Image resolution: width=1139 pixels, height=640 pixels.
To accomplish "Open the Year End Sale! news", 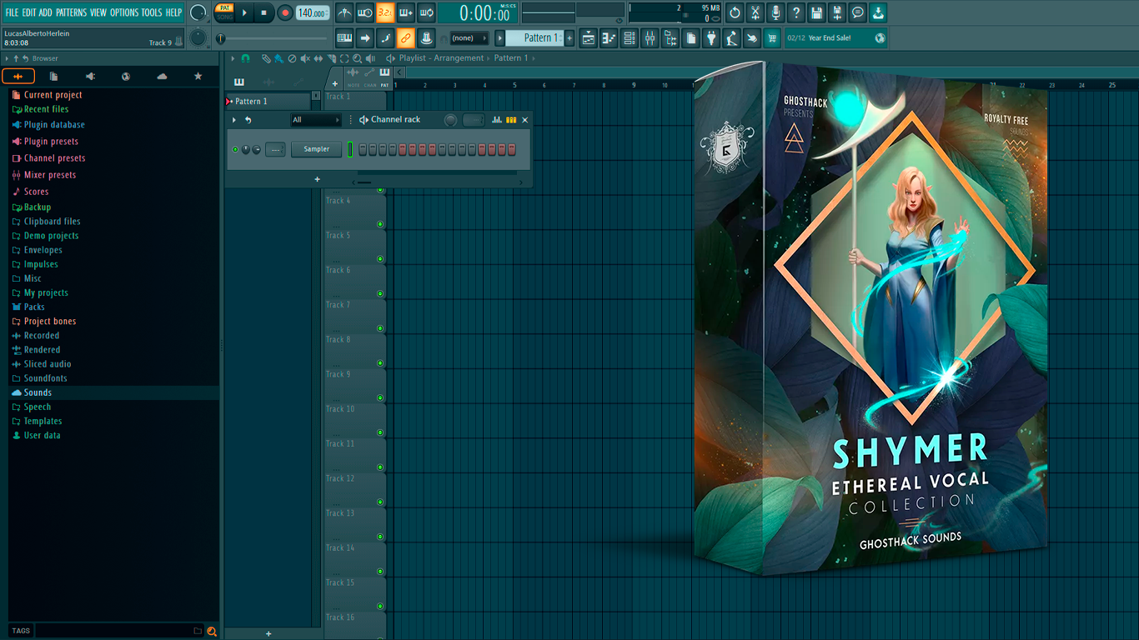I will click(835, 37).
